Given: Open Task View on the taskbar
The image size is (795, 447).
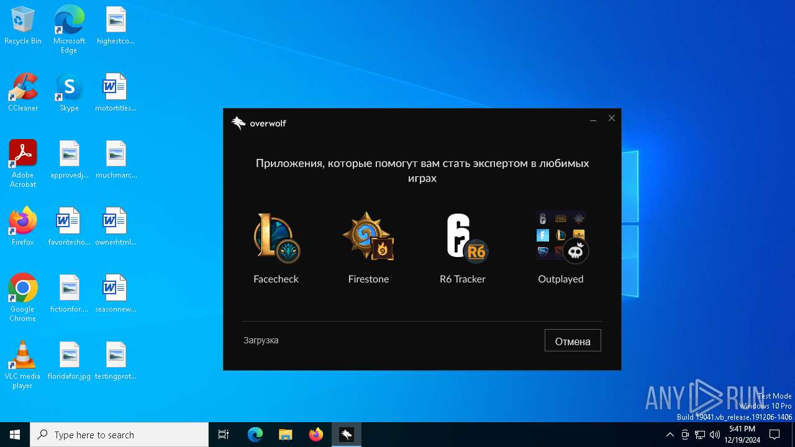Looking at the screenshot, I should [x=224, y=435].
